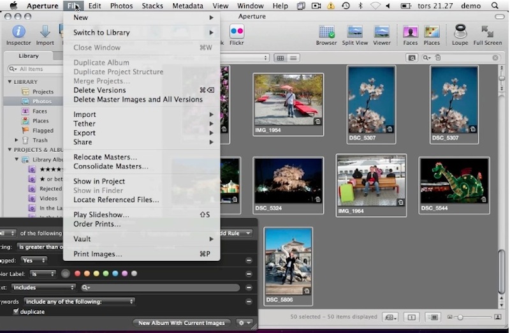
Task: Select the red color label swatch
Action: point(78,274)
